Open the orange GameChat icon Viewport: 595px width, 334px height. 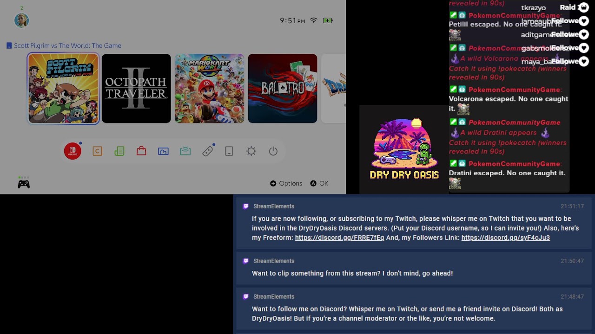coord(97,151)
